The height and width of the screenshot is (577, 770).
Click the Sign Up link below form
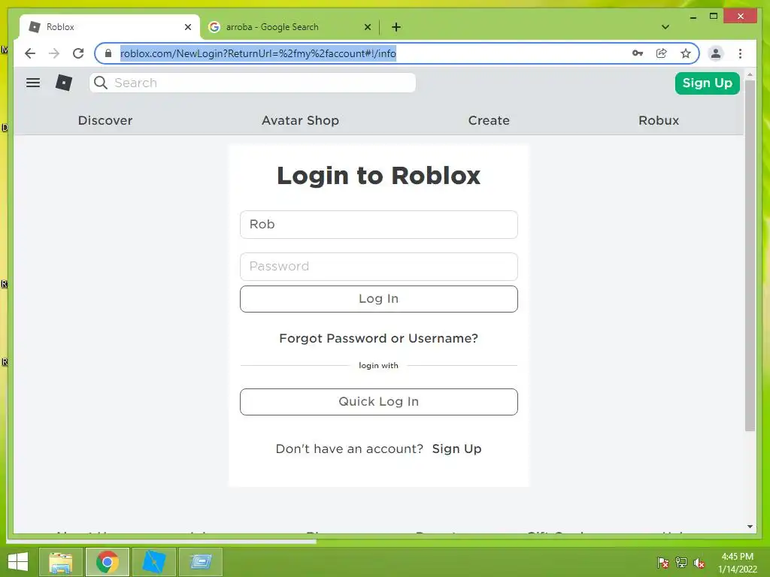pos(456,449)
